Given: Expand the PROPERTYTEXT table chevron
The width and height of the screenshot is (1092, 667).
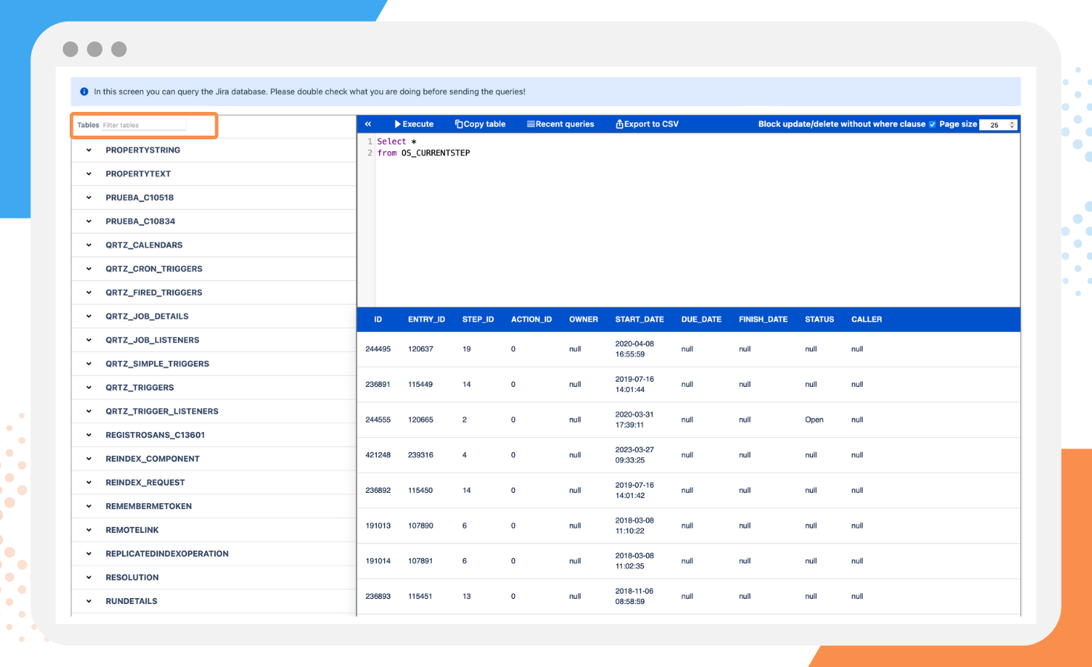Looking at the screenshot, I should click(89, 173).
